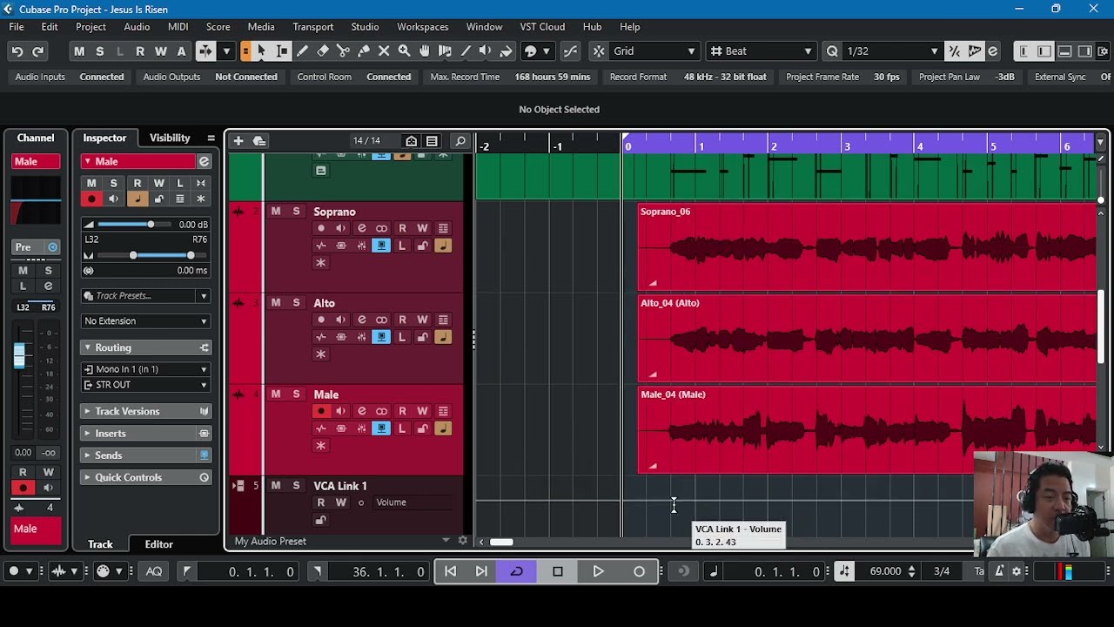
Task: Go to next marker in transport
Action: (481, 571)
